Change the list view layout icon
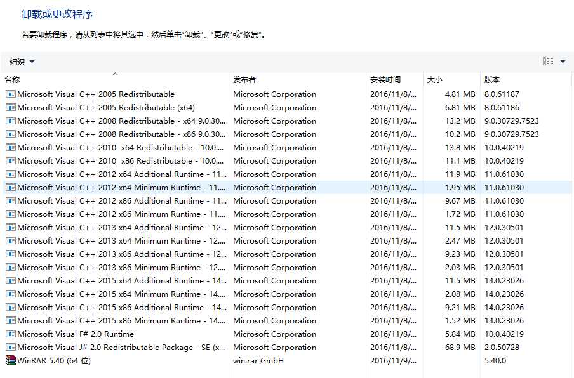Image resolution: width=574 pixels, height=378 pixels. coord(547,62)
